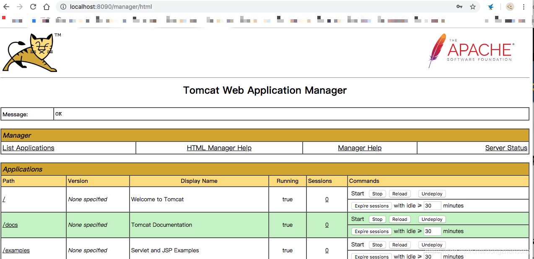This screenshot has width=534, height=259.
Task: Open the Server Status link
Action: click(506, 148)
